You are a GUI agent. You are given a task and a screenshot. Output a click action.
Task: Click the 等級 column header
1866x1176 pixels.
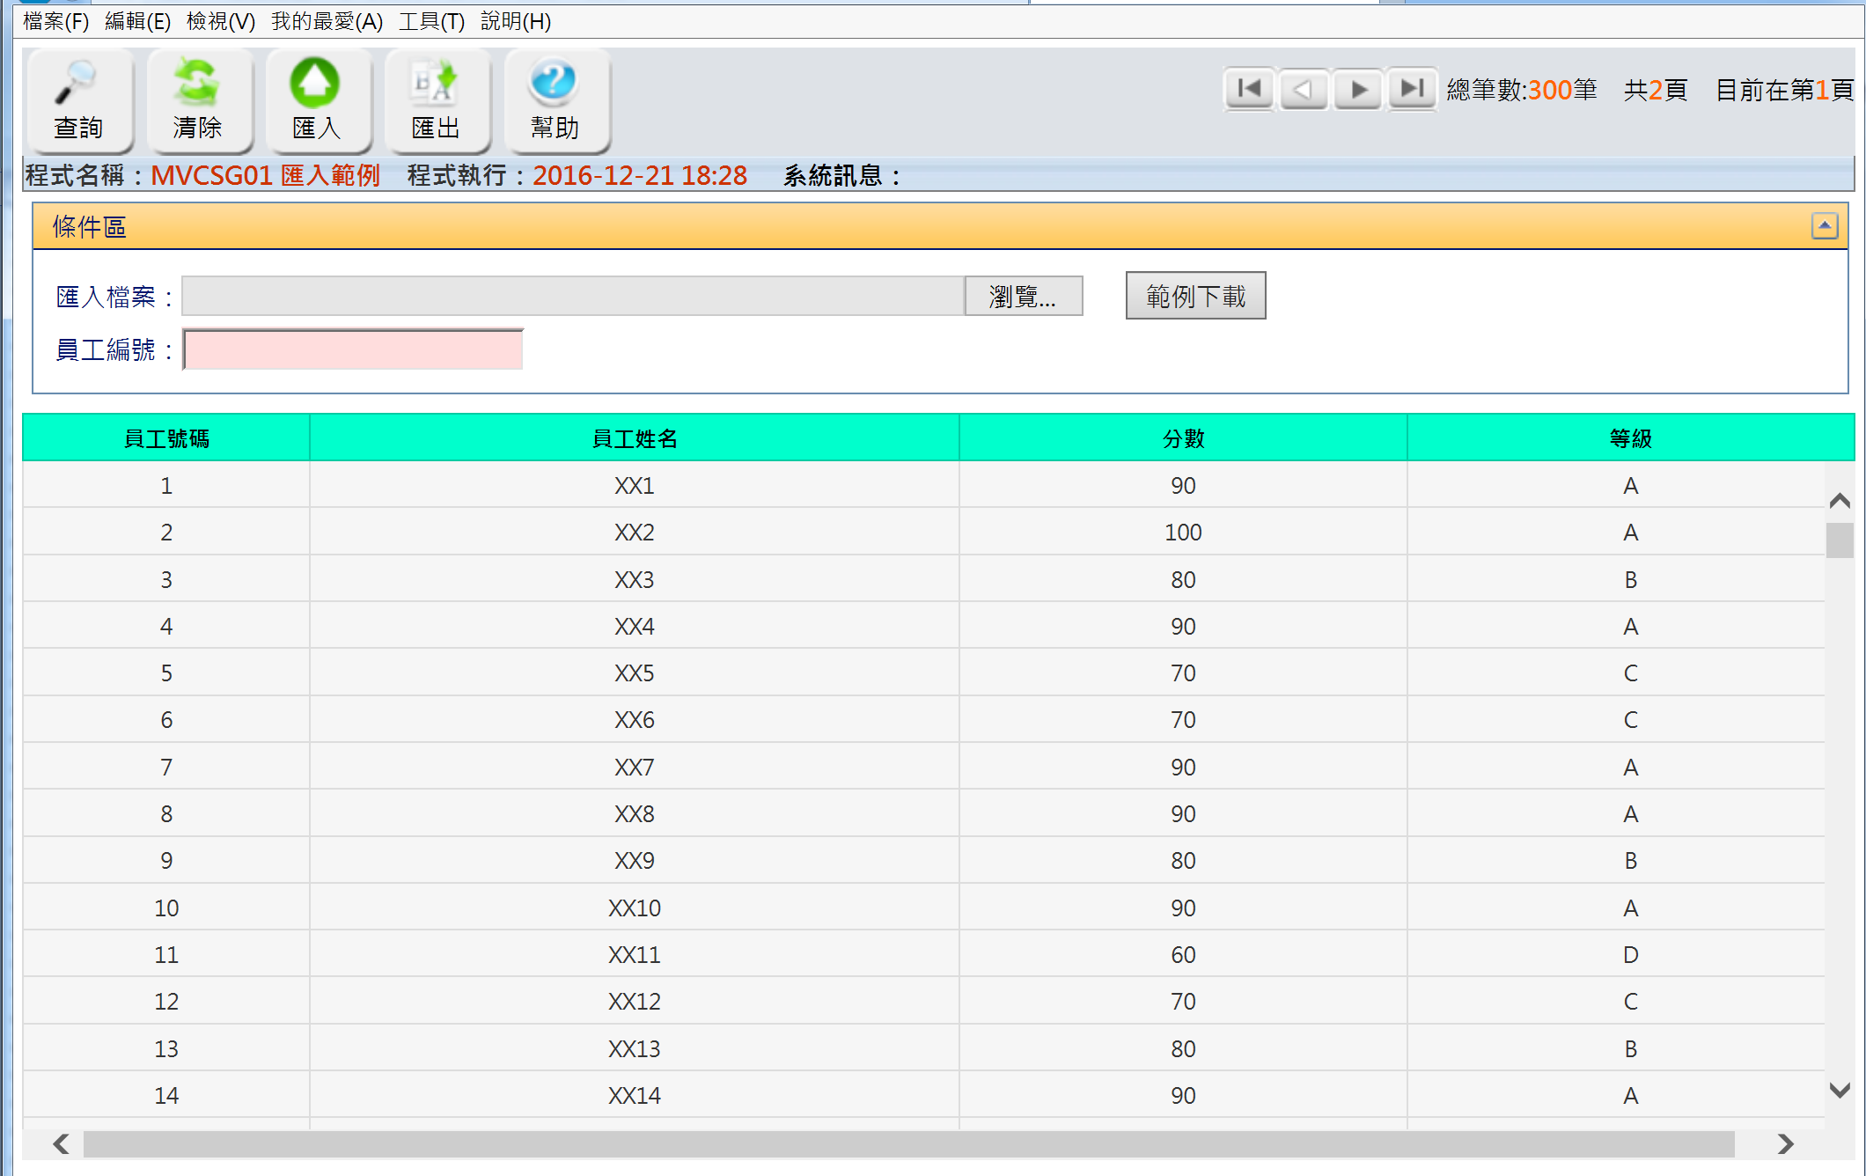[x=1630, y=437]
